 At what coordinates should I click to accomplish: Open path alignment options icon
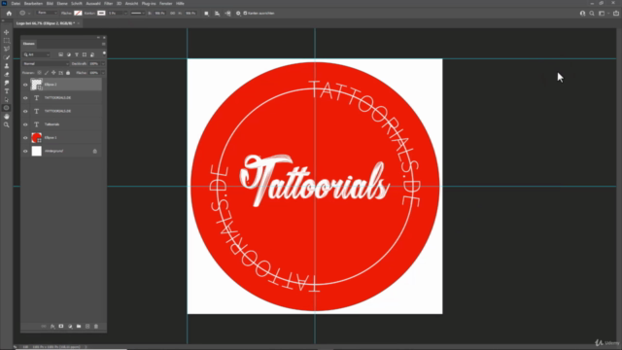tap(217, 13)
